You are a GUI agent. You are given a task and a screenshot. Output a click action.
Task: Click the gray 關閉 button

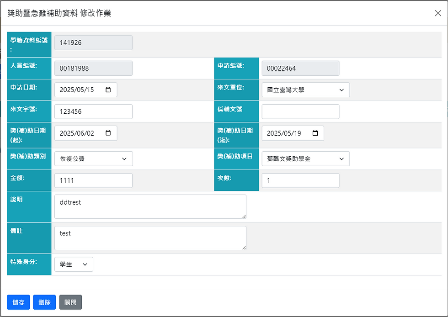click(70, 302)
